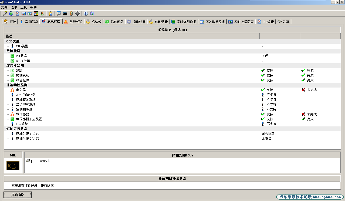
Task: Click the colorful four-pane toolbar icon
Action: (x=36, y=14)
